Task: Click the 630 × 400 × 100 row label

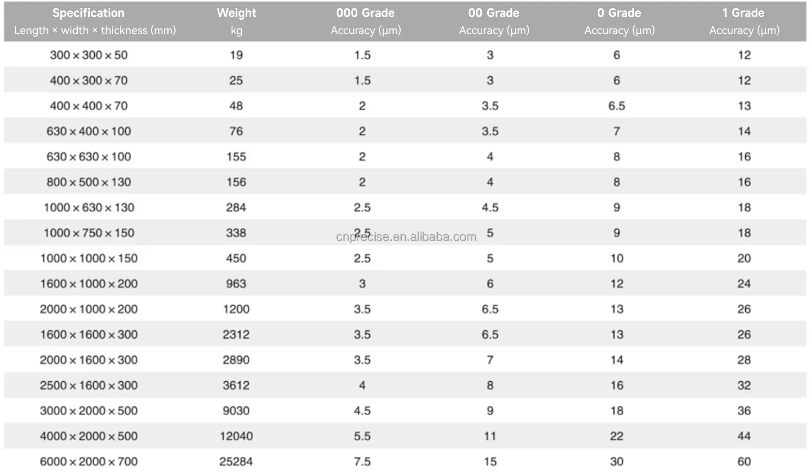Action: click(89, 131)
